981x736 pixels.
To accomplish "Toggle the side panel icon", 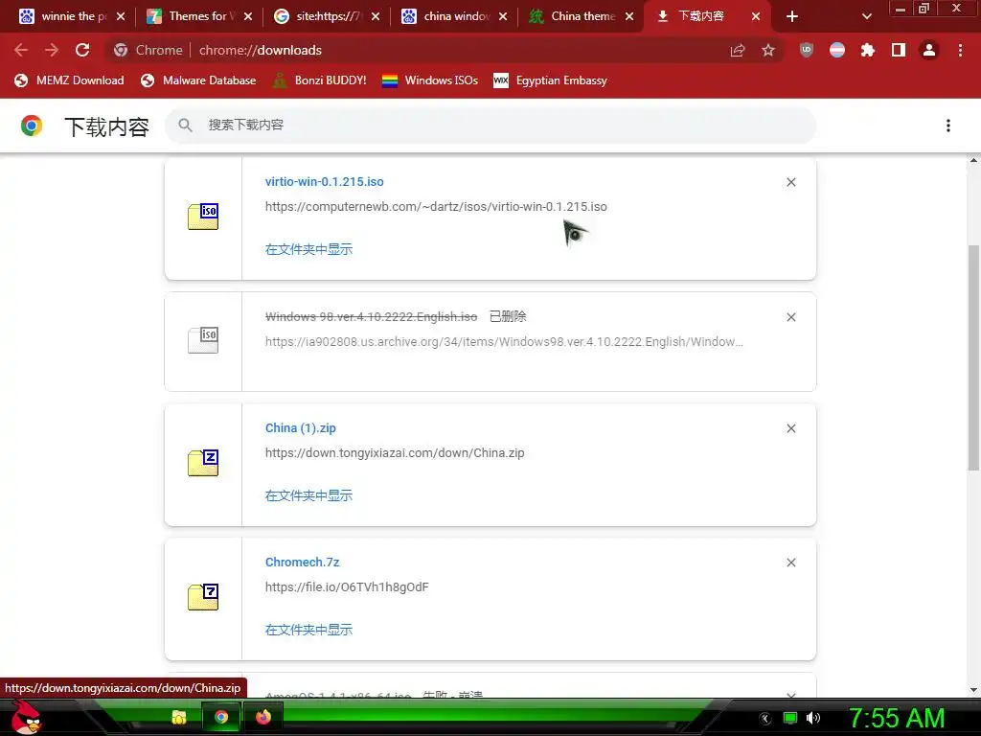I will [899, 50].
